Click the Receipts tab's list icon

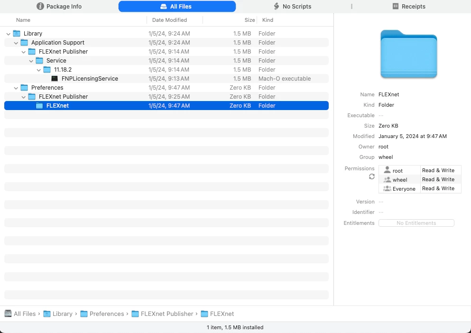coord(396,6)
